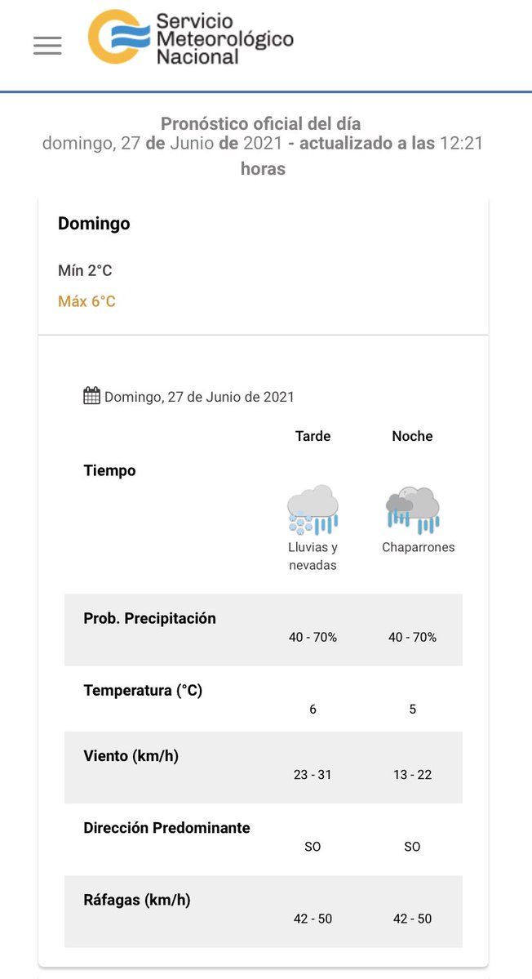Click the Prob. Precipitación row label
Screen dimensions: 532x979
tap(149, 618)
